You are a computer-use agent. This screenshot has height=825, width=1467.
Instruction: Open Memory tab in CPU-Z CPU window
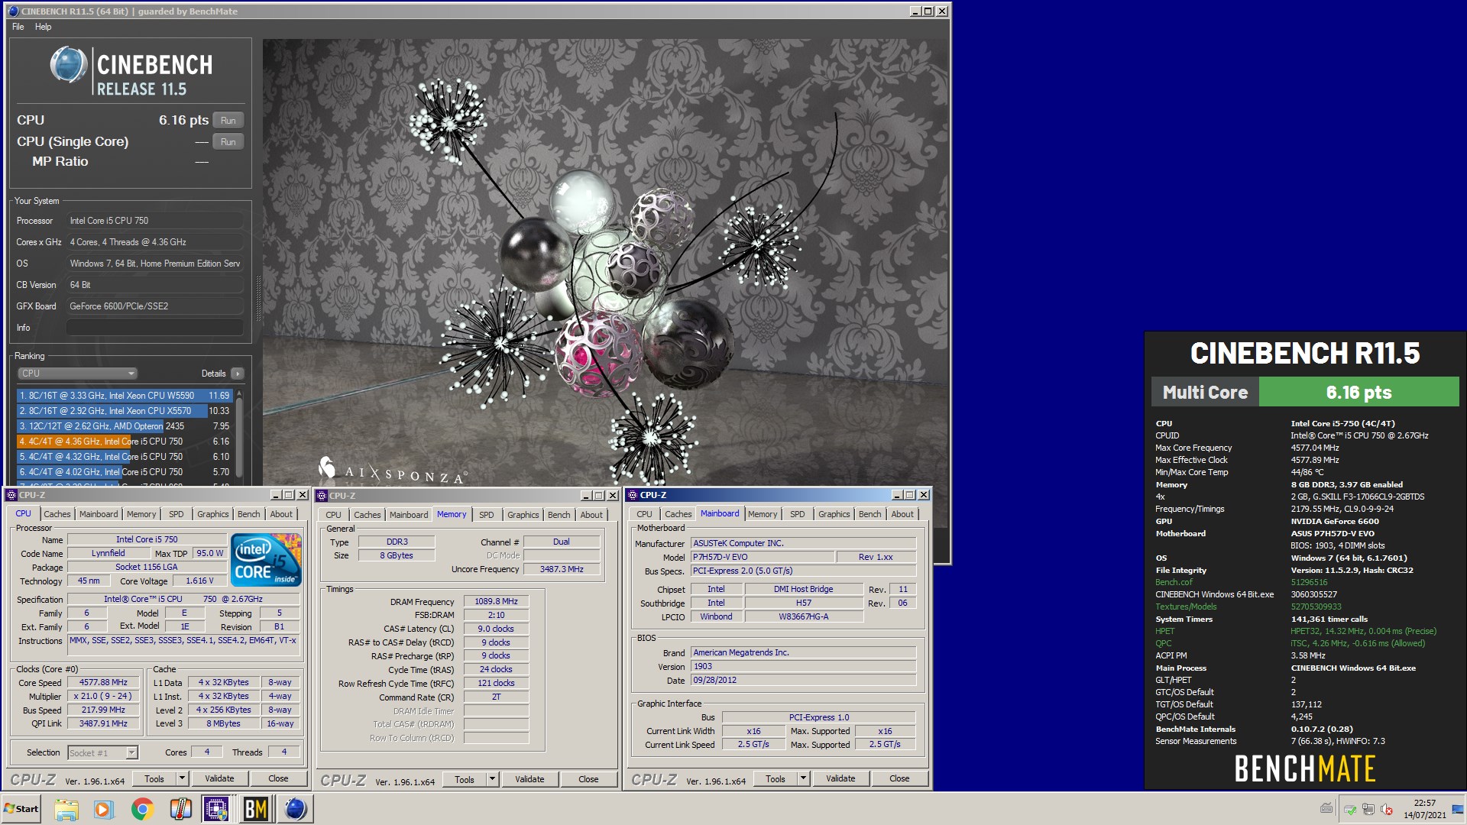(141, 514)
